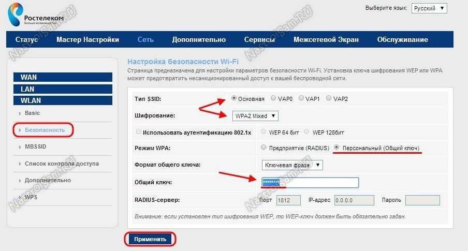Open Список контроля доступа in sidebar
Screen dimensions: 468x251
tap(62, 164)
